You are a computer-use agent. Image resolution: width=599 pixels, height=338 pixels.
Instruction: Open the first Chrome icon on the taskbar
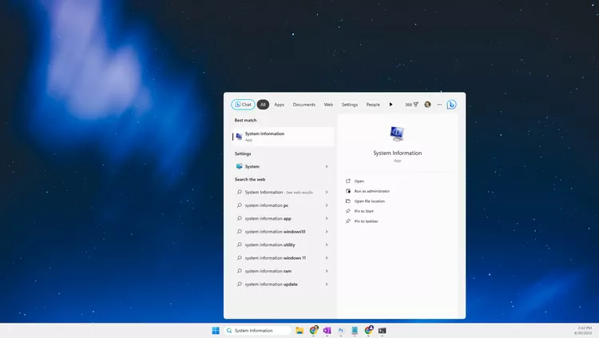click(x=314, y=330)
